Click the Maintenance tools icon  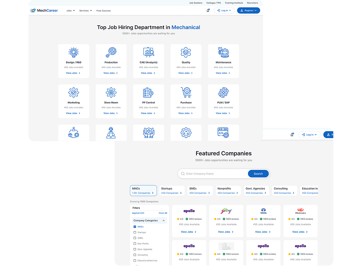pos(223,53)
